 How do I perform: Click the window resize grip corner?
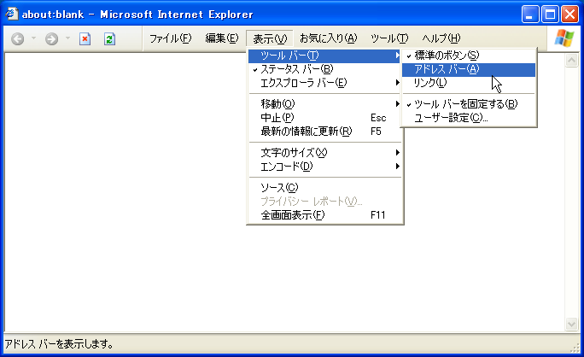[575, 348]
